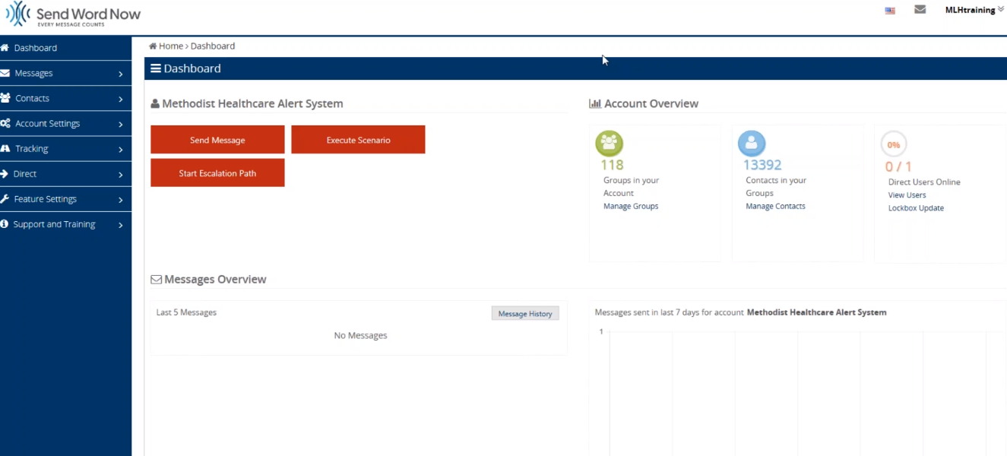Click the Messages envelope icon in sidebar
The width and height of the screenshot is (1007, 456).
[x=5, y=73]
